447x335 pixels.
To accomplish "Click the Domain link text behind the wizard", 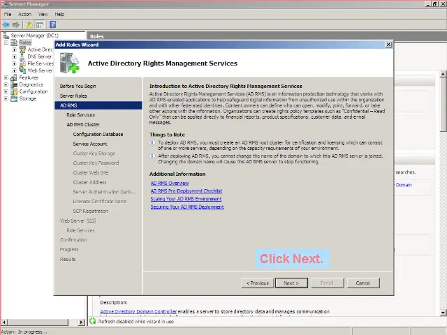I will tap(404, 185).
